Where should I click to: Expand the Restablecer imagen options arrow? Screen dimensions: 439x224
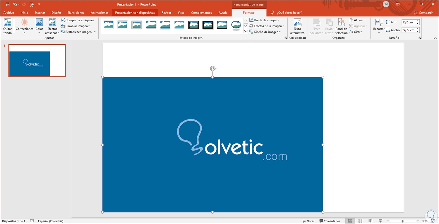(95, 32)
